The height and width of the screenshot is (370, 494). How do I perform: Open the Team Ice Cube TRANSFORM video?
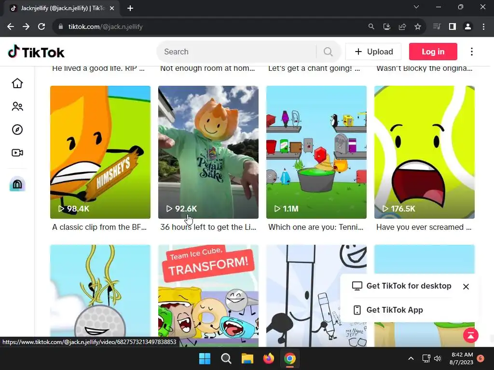pos(208,296)
